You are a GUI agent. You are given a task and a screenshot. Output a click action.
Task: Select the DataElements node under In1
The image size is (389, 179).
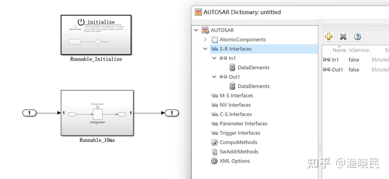[254, 68]
